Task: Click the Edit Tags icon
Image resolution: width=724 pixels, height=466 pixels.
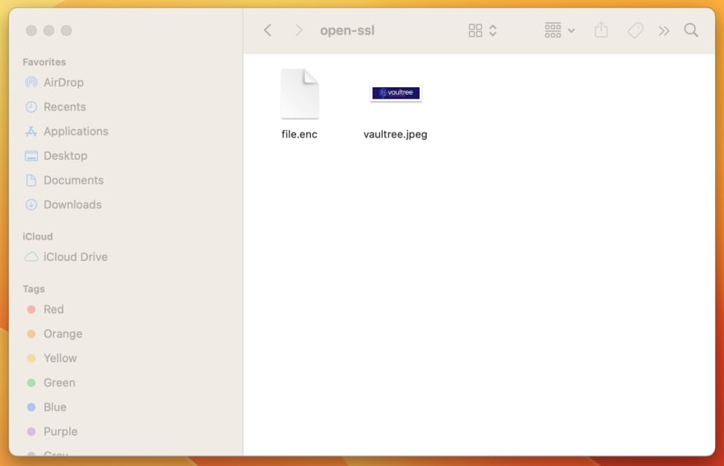Action: 635,30
